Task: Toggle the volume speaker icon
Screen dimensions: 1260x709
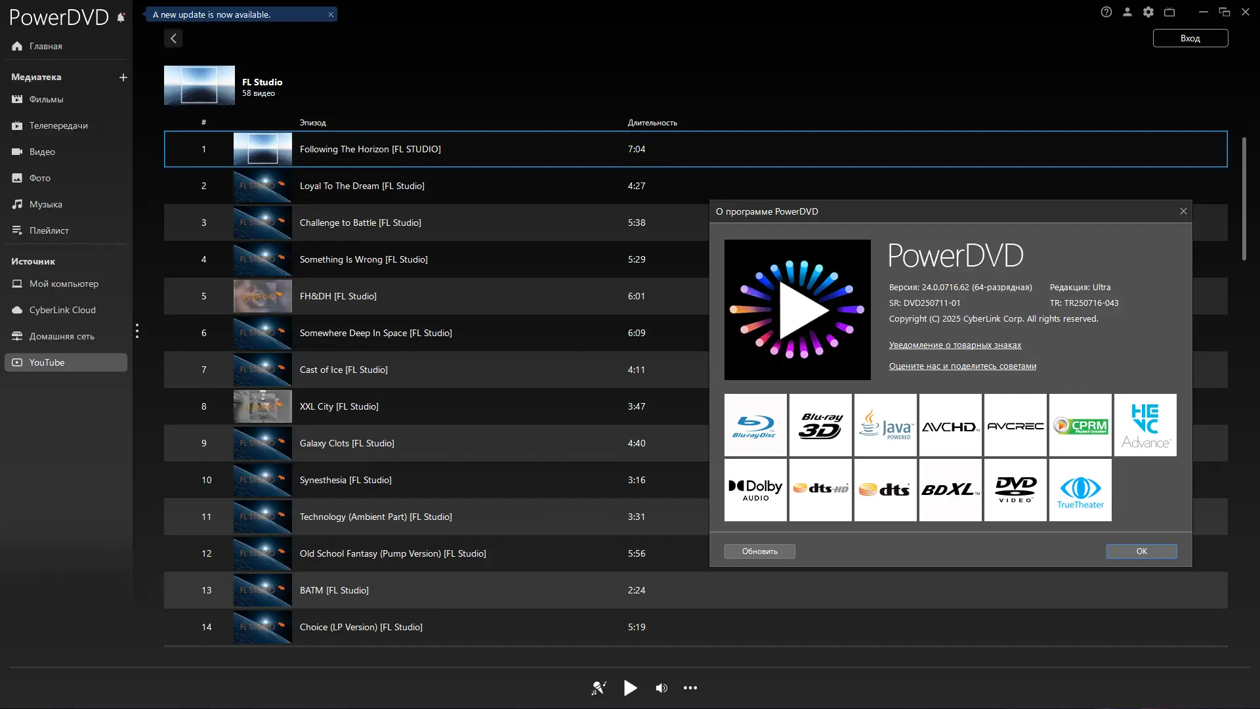Action: 661,688
